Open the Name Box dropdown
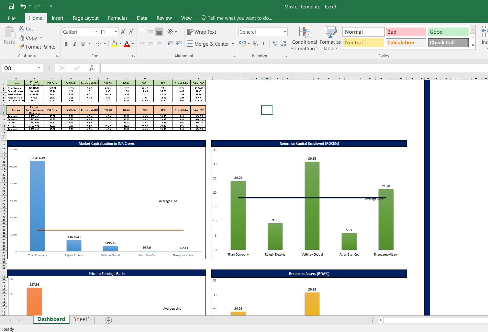 tap(39, 68)
